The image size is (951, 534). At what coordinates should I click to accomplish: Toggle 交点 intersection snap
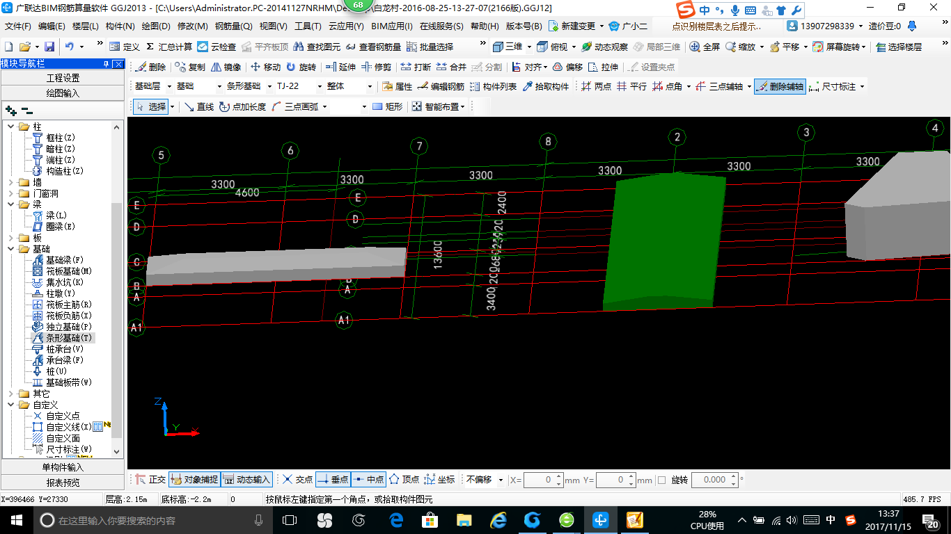[297, 480]
